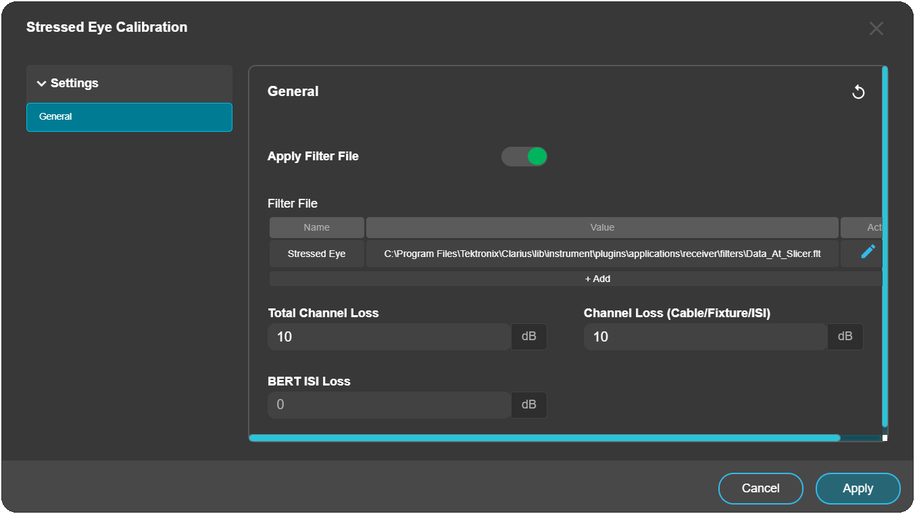Close the Stressed Eye Calibration dialog

pos(876,28)
